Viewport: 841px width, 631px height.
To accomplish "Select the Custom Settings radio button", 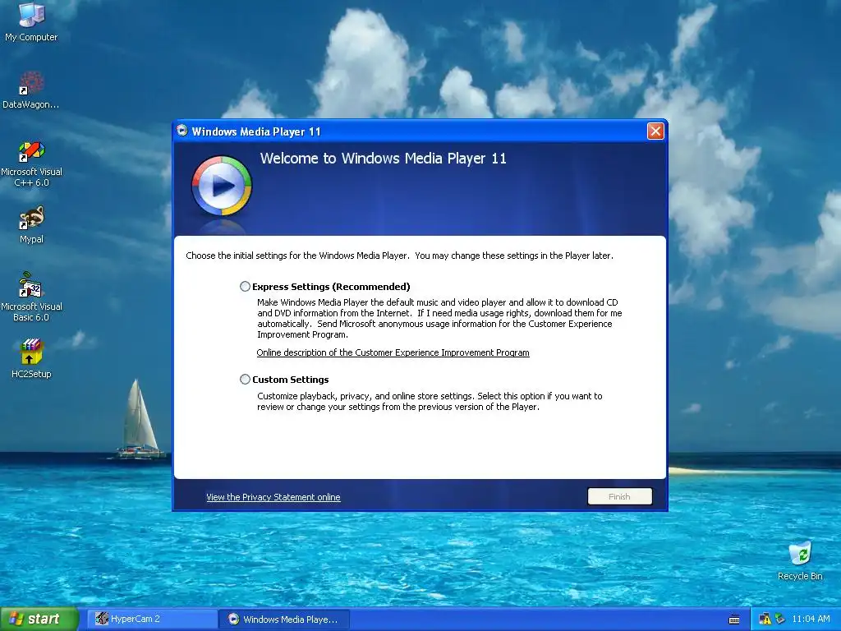I will [x=245, y=380].
